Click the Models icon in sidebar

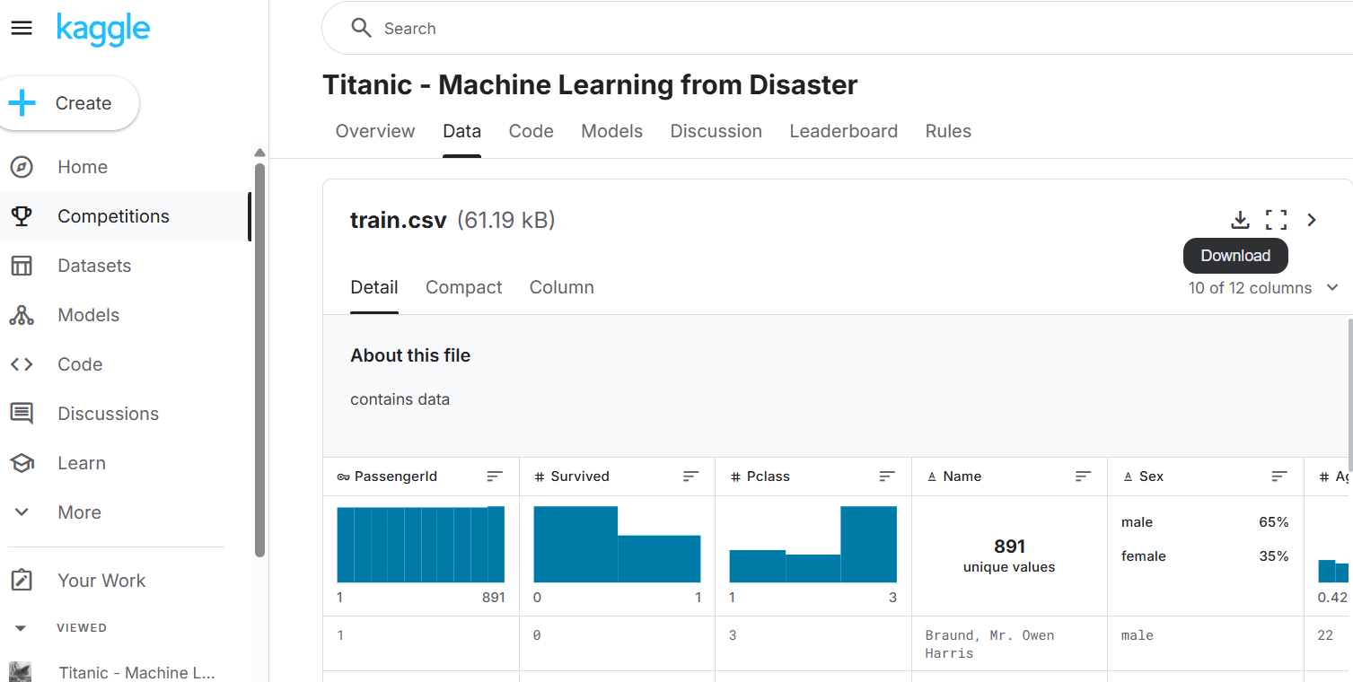tap(22, 315)
